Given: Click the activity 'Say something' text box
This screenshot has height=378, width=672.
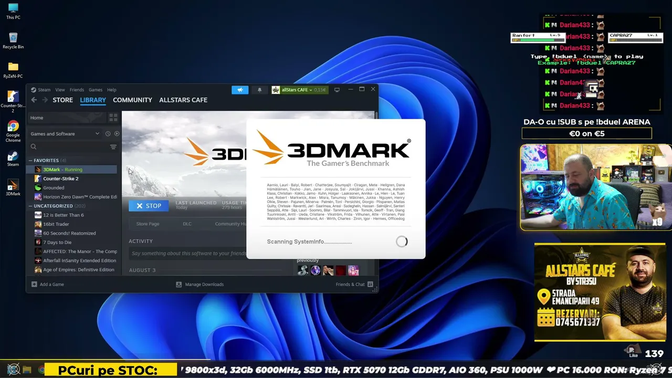Looking at the screenshot, I should [188, 254].
